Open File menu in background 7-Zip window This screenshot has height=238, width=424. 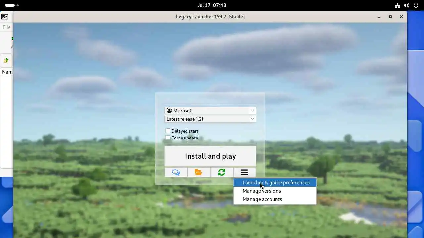point(6,27)
